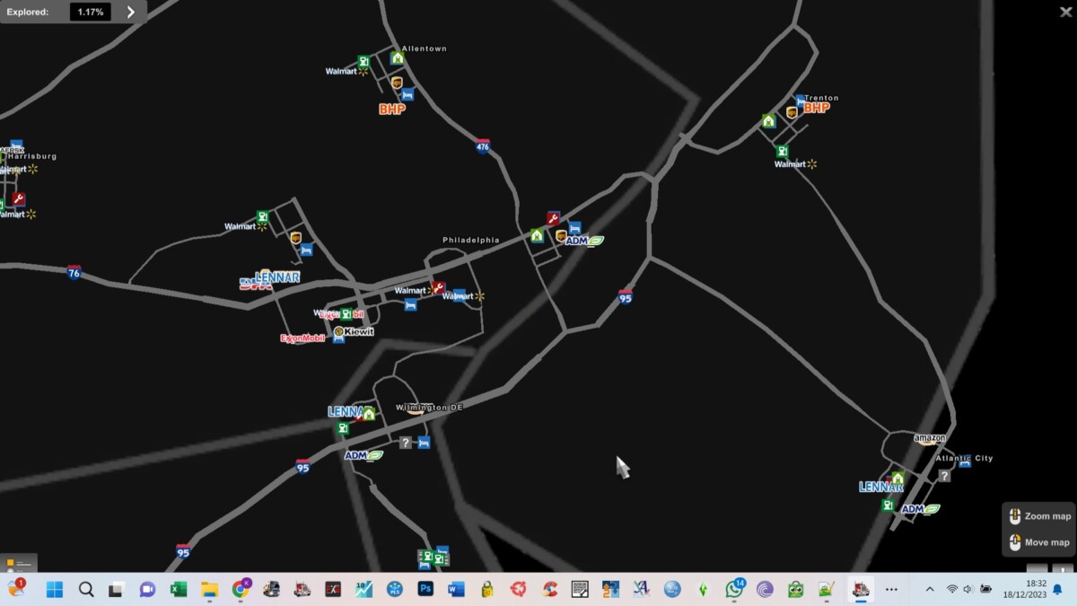Select the garage icon near Allentown
Viewport: 1077px width, 606px height.
pyautogui.click(x=397, y=58)
